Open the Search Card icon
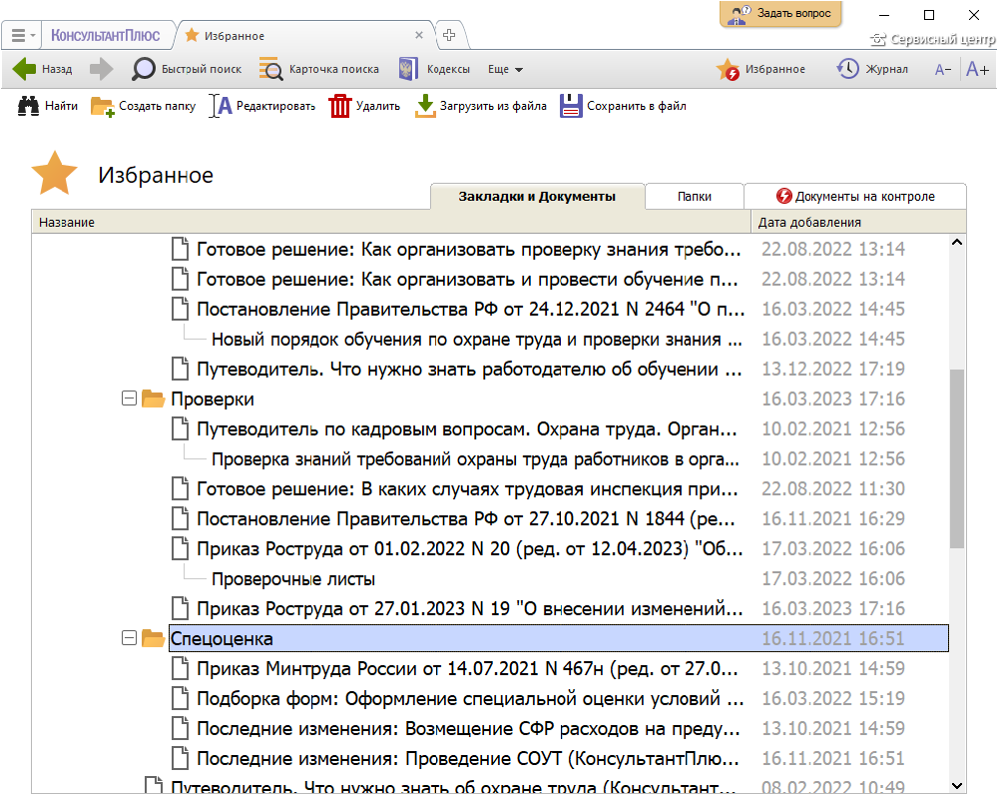This screenshot has height=799, width=998. coord(270,69)
